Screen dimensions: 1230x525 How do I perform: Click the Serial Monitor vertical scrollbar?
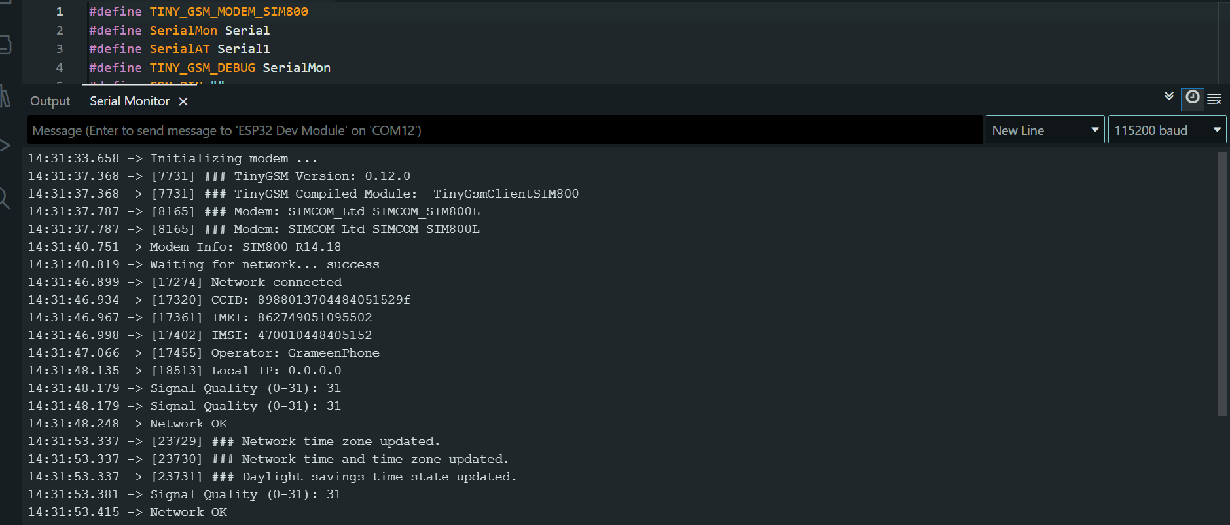pyautogui.click(x=1221, y=283)
